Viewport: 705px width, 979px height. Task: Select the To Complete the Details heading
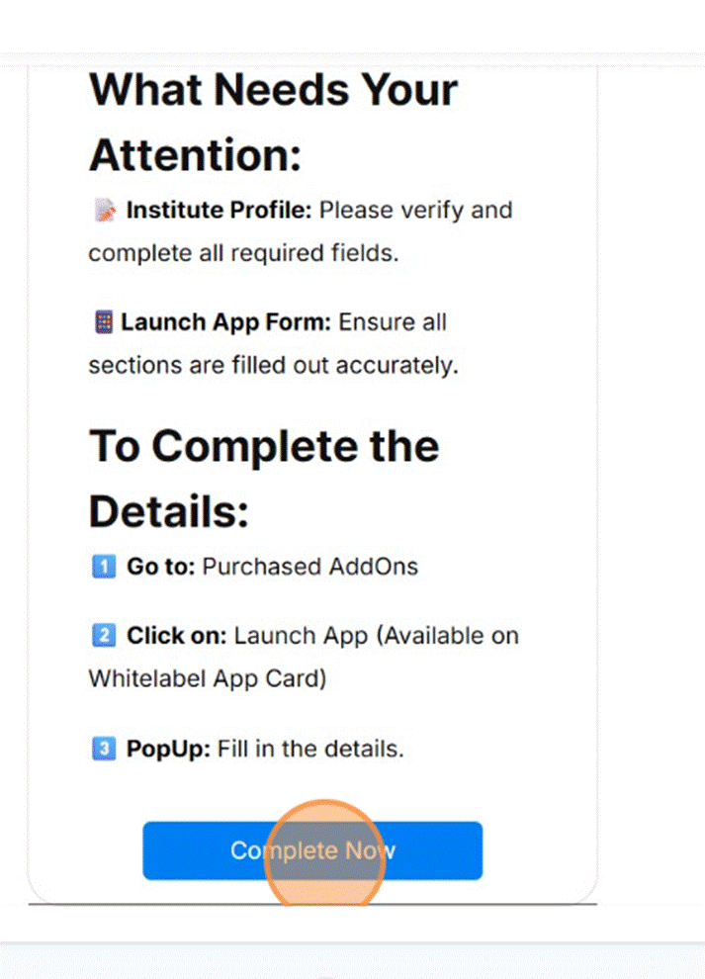coord(264,479)
